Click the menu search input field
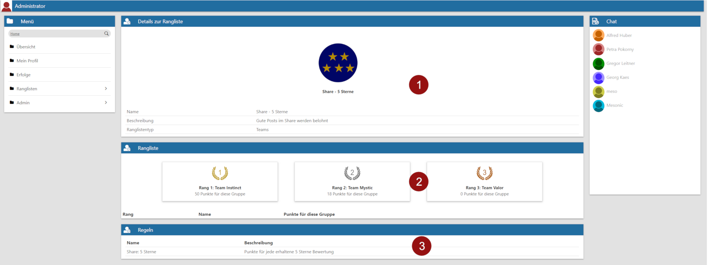Screen dimensions: 708x265 click(59, 33)
